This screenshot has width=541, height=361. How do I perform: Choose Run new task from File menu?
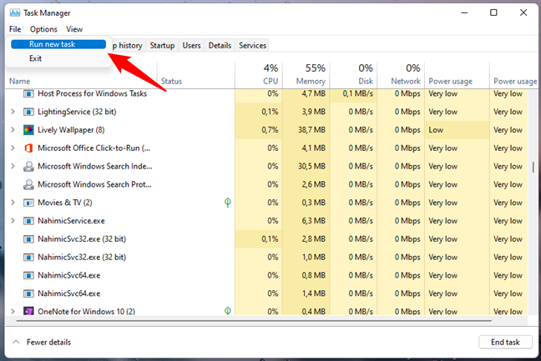coord(58,44)
